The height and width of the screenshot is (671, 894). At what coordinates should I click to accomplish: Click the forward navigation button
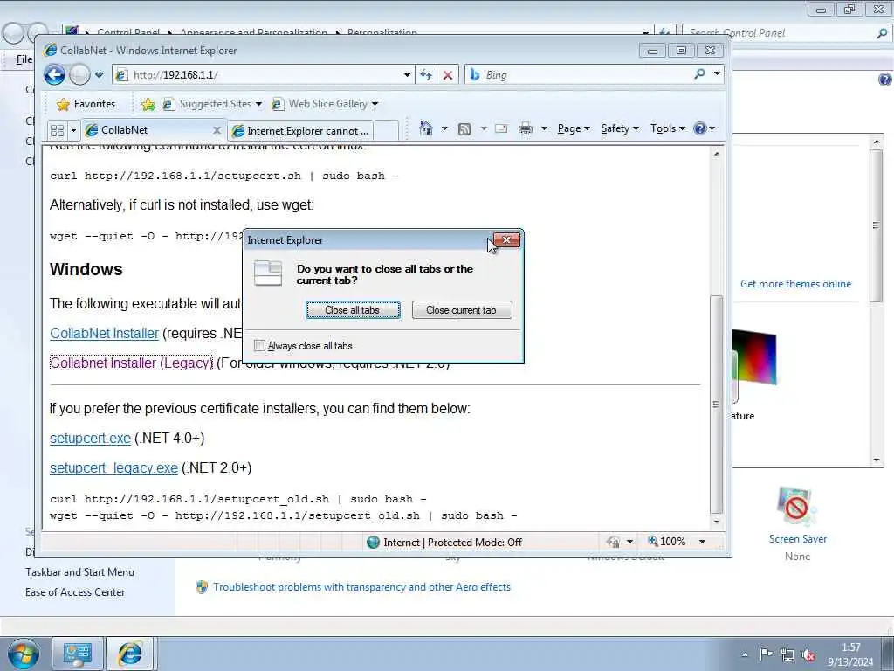79,75
